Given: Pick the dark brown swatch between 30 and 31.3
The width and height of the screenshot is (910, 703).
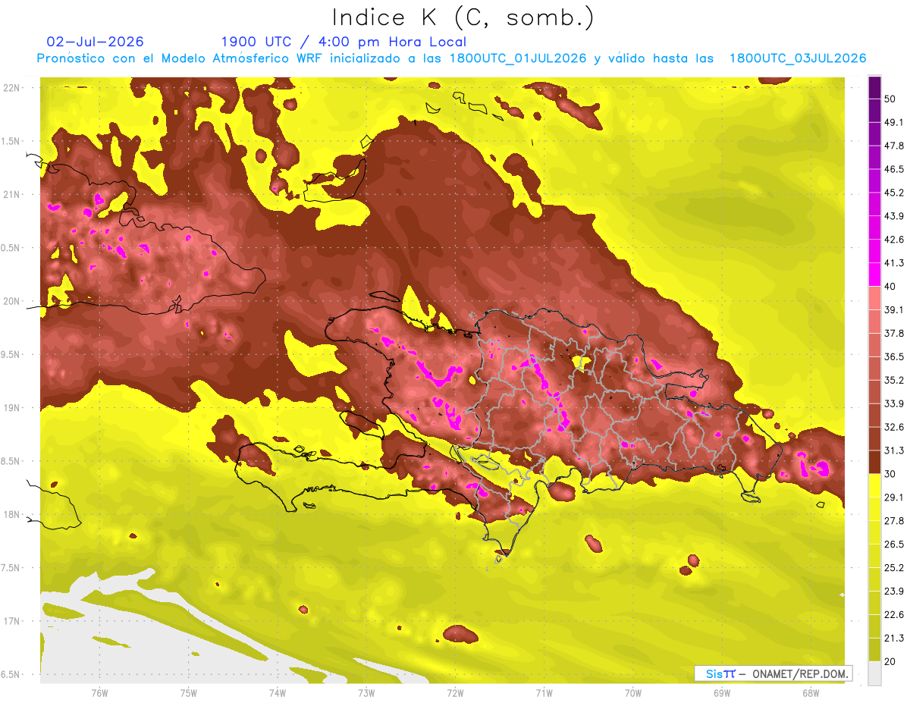Looking at the screenshot, I should [875, 462].
